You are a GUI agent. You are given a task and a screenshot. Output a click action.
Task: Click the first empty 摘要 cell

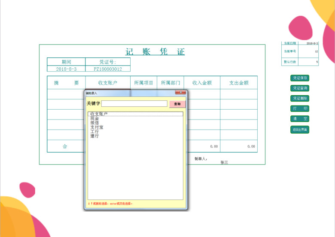tap(66, 94)
